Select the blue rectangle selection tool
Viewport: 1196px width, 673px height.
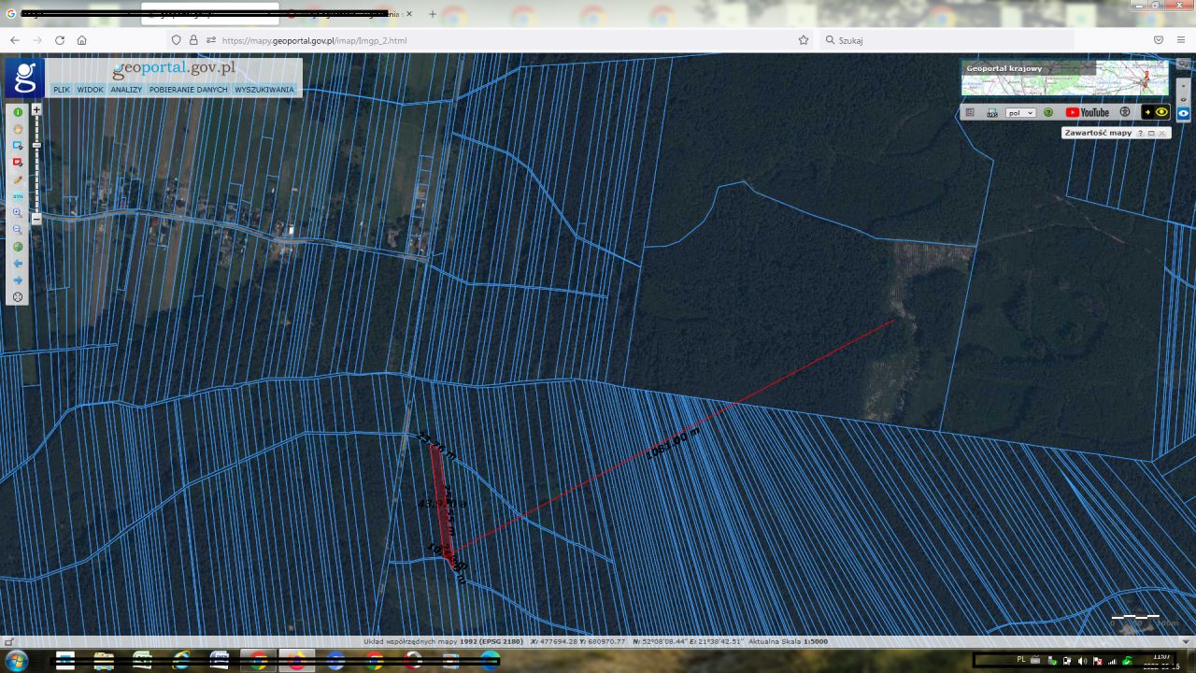(18, 146)
